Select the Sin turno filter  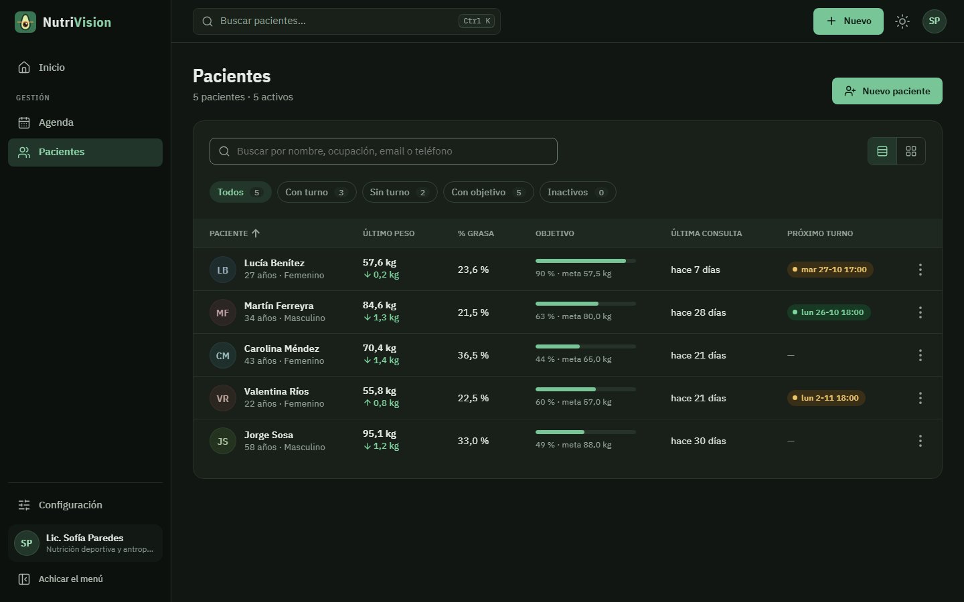(400, 192)
